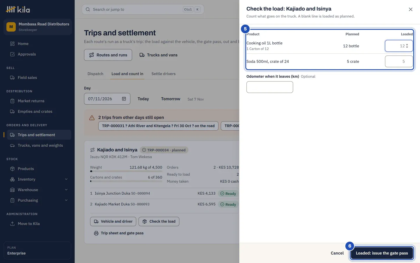Click the Cooking oil loaded quantity field

tap(399, 46)
